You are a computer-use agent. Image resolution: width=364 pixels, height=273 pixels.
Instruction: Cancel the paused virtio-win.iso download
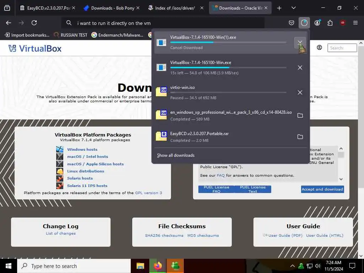click(300, 92)
